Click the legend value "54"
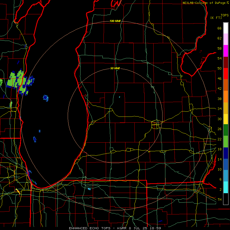230x230 pixels. [220, 58]
